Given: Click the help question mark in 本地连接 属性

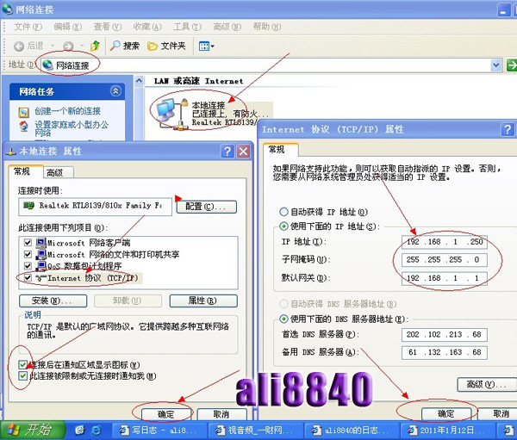Looking at the screenshot, I should tap(227, 151).
